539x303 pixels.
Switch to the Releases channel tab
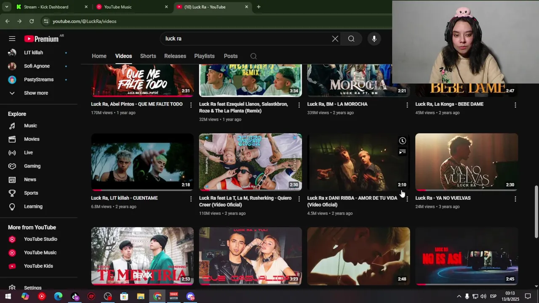[x=175, y=56]
